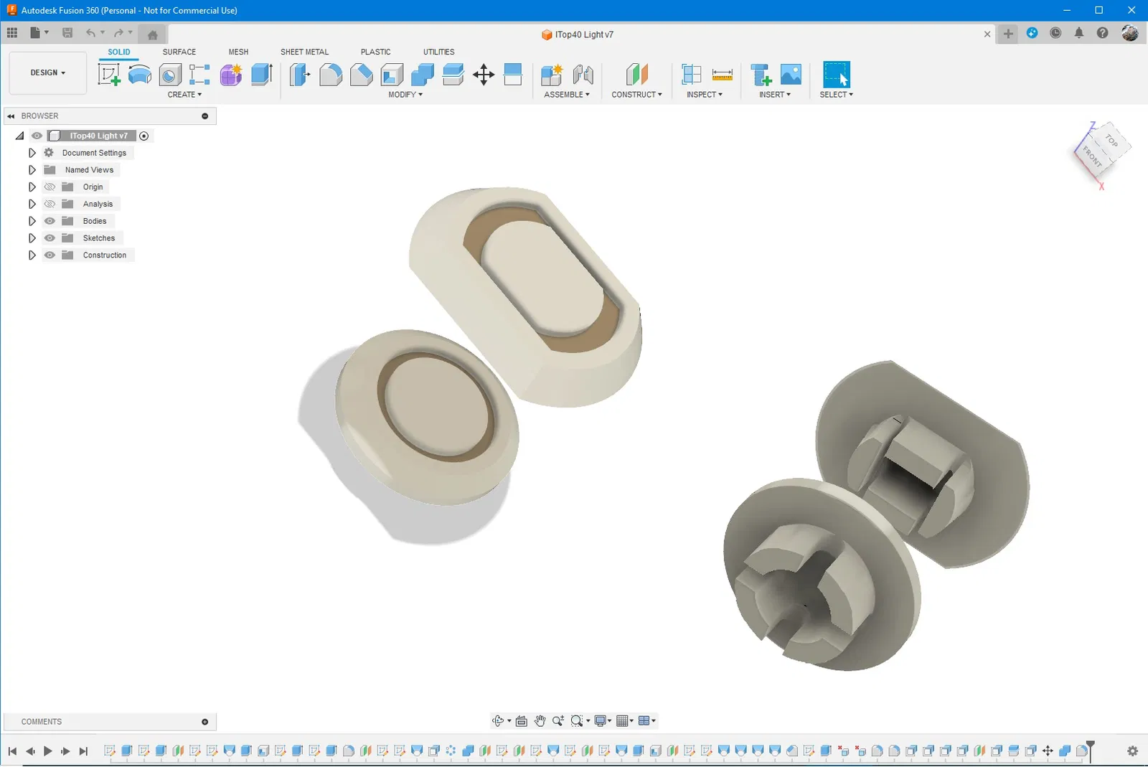
Task: Select the Create Sketch tool
Action: pos(109,75)
